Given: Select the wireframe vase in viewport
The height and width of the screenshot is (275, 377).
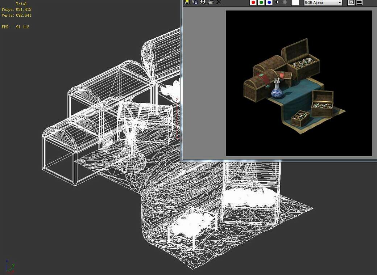Looking at the screenshot, I should pyautogui.click(x=131, y=149).
